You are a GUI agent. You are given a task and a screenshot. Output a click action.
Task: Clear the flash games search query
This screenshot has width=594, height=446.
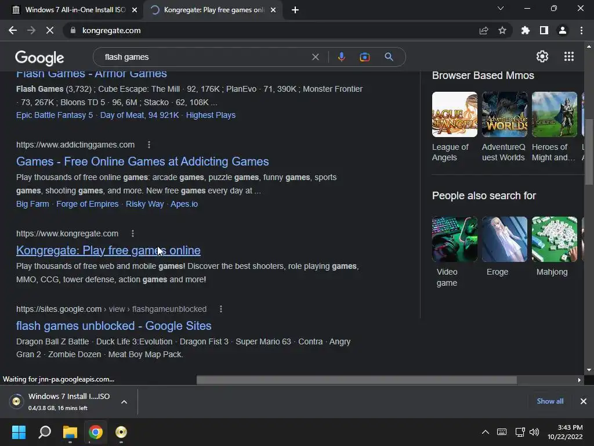point(315,57)
